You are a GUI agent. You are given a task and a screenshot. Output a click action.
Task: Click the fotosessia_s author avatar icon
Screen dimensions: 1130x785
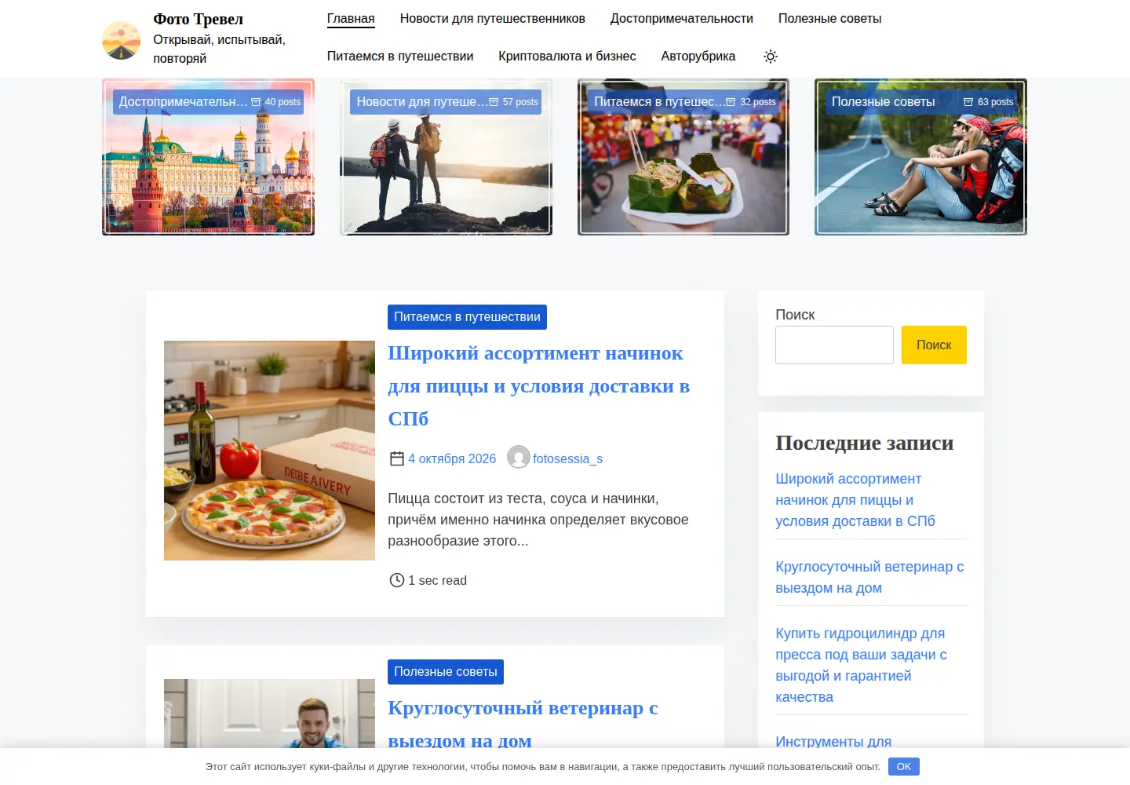(519, 457)
